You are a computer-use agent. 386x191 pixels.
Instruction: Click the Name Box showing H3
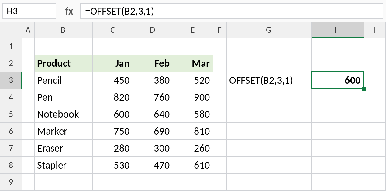[29, 11]
